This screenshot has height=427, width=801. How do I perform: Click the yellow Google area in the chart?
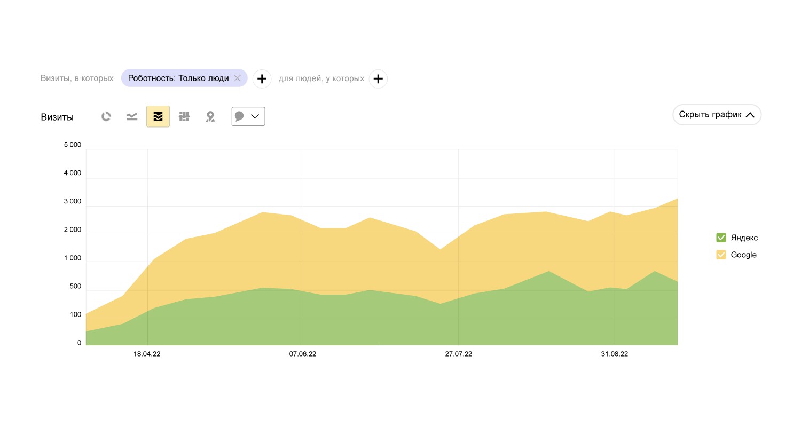tap(374, 251)
